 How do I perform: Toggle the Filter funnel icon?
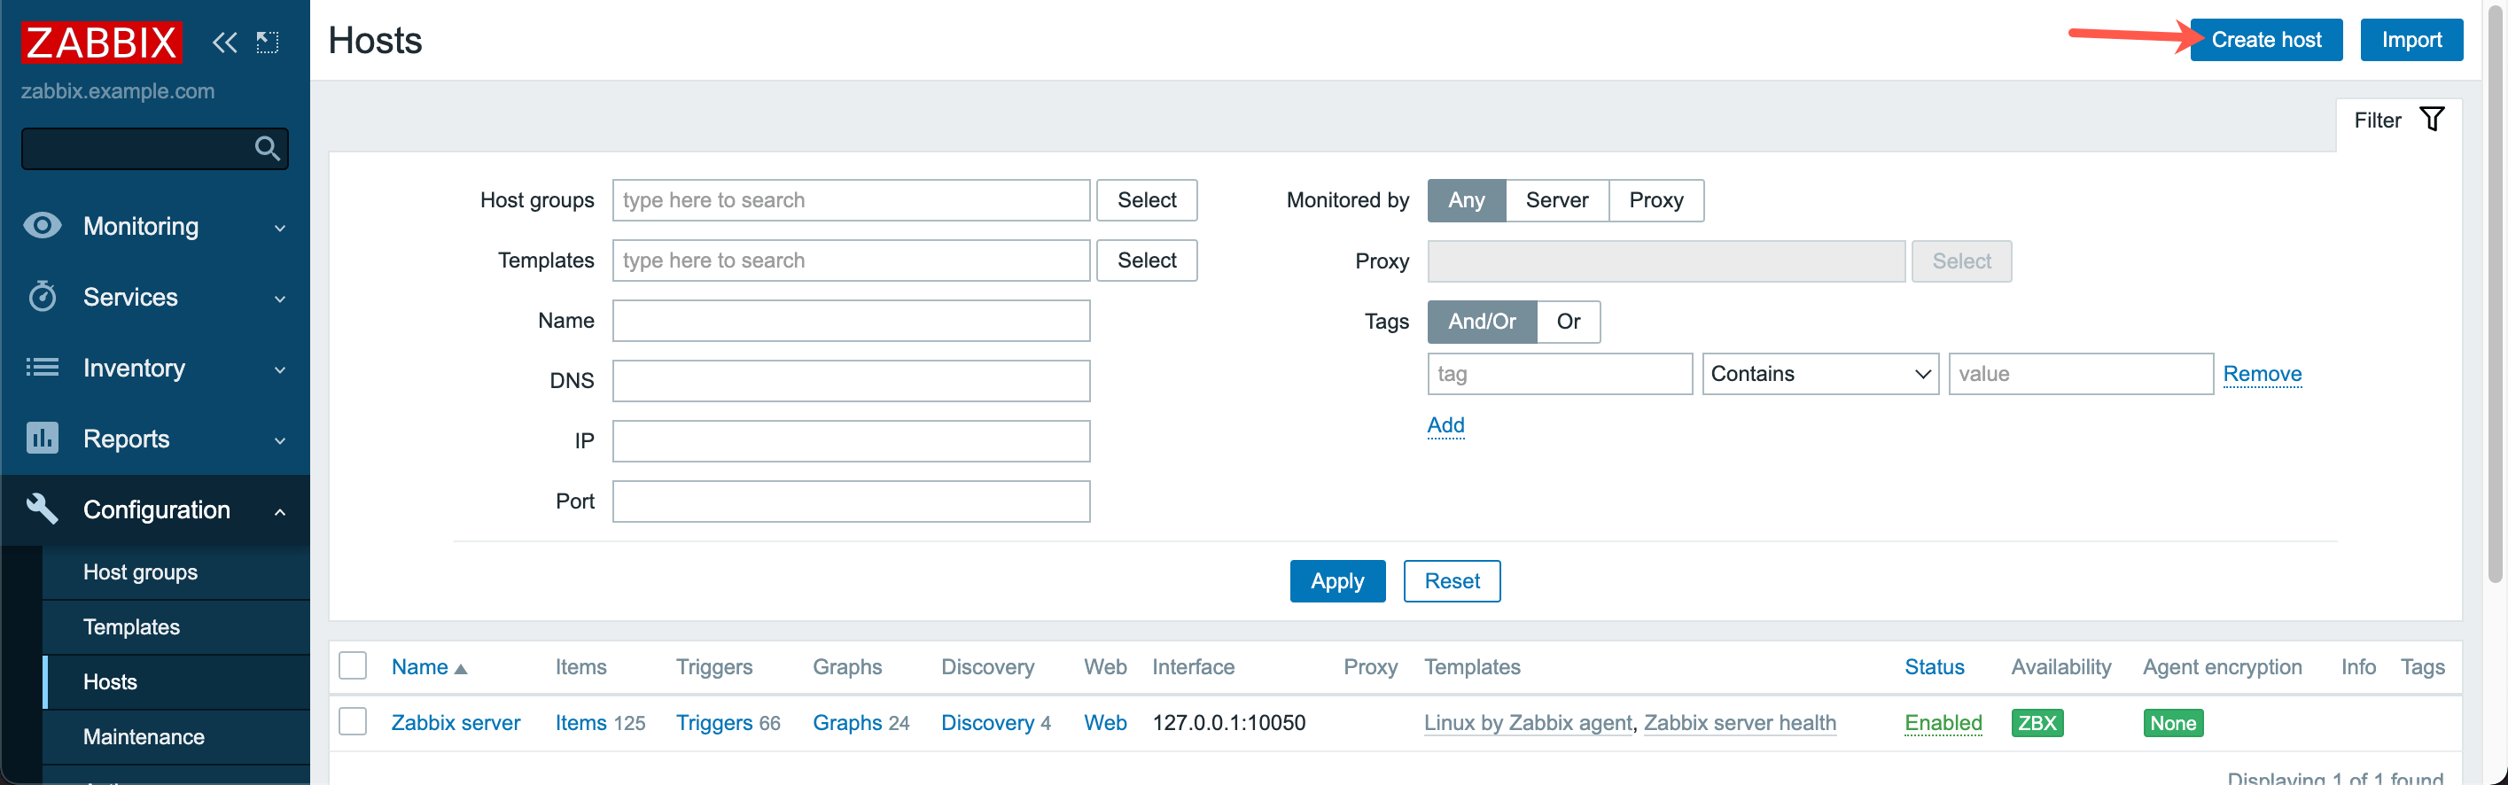coord(2431,120)
